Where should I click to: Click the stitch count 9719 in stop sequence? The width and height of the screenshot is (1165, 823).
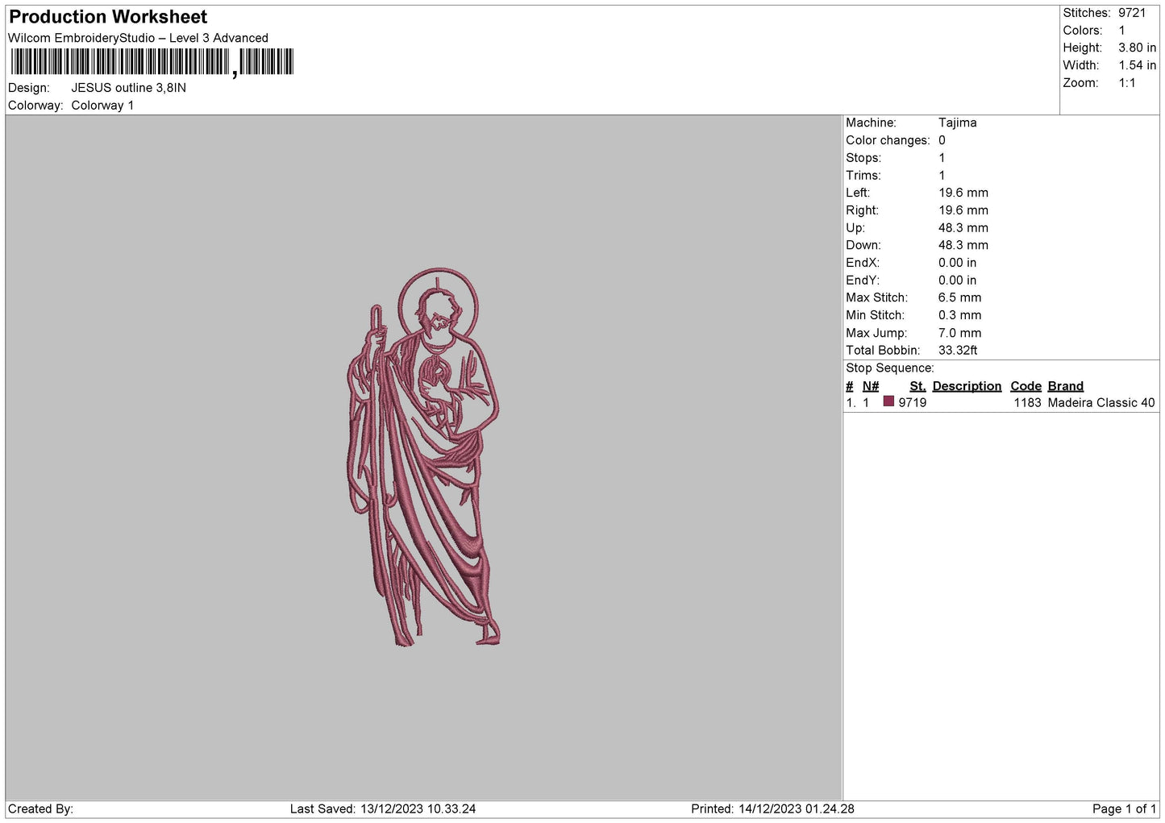pyautogui.click(x=913, y=403)
